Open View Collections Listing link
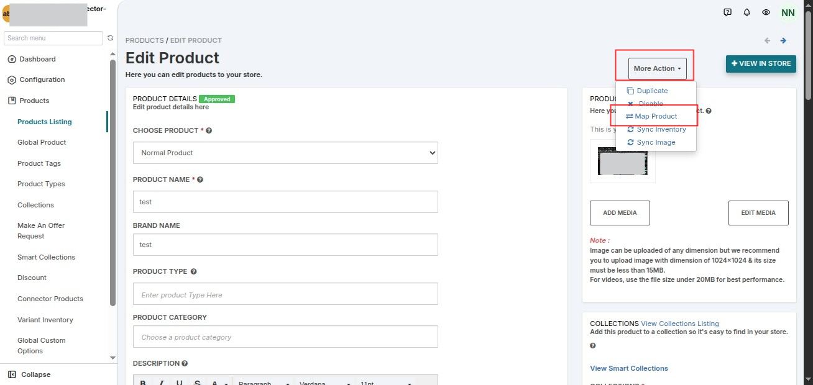The height and width of the screenshot is (385, 813). (x=680, y=324)
